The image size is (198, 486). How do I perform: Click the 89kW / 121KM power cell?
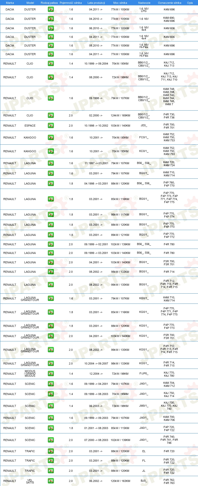pyautogui.click(x=120, y=235)
